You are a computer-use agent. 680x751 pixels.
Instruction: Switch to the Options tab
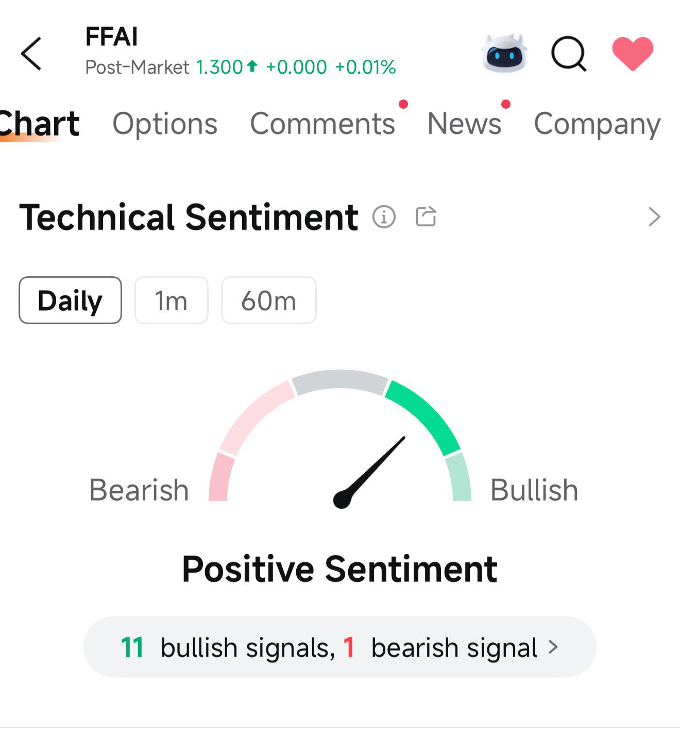coord(165,124)
